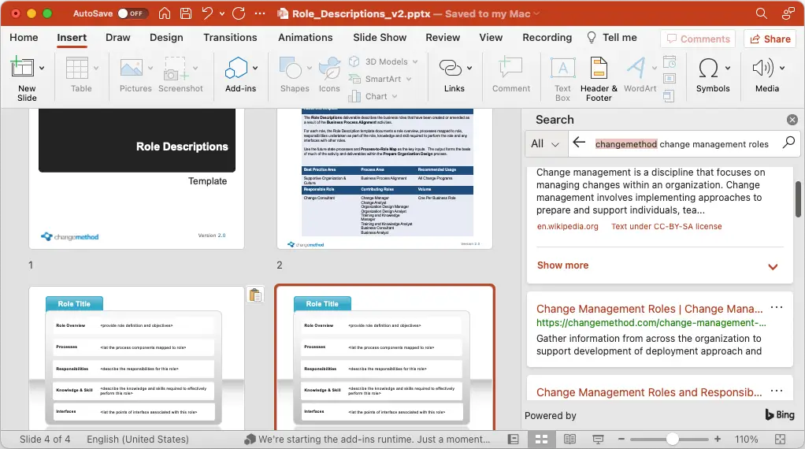Open the All search scope dropdown
This screenshot has height=449, width=805.
(545, 143)
